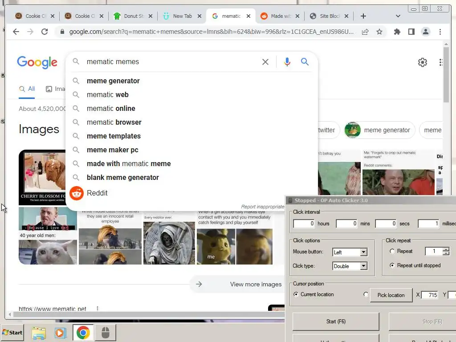456x342 pixels.
Task: Bookmark this page with the star icon
Action: tap(379, 32)
